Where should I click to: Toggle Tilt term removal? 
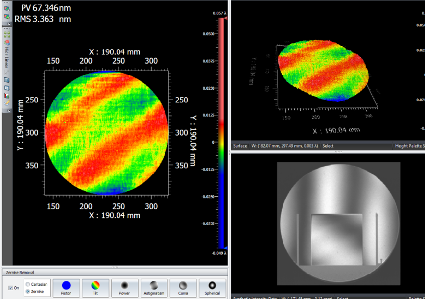point(95,288)
